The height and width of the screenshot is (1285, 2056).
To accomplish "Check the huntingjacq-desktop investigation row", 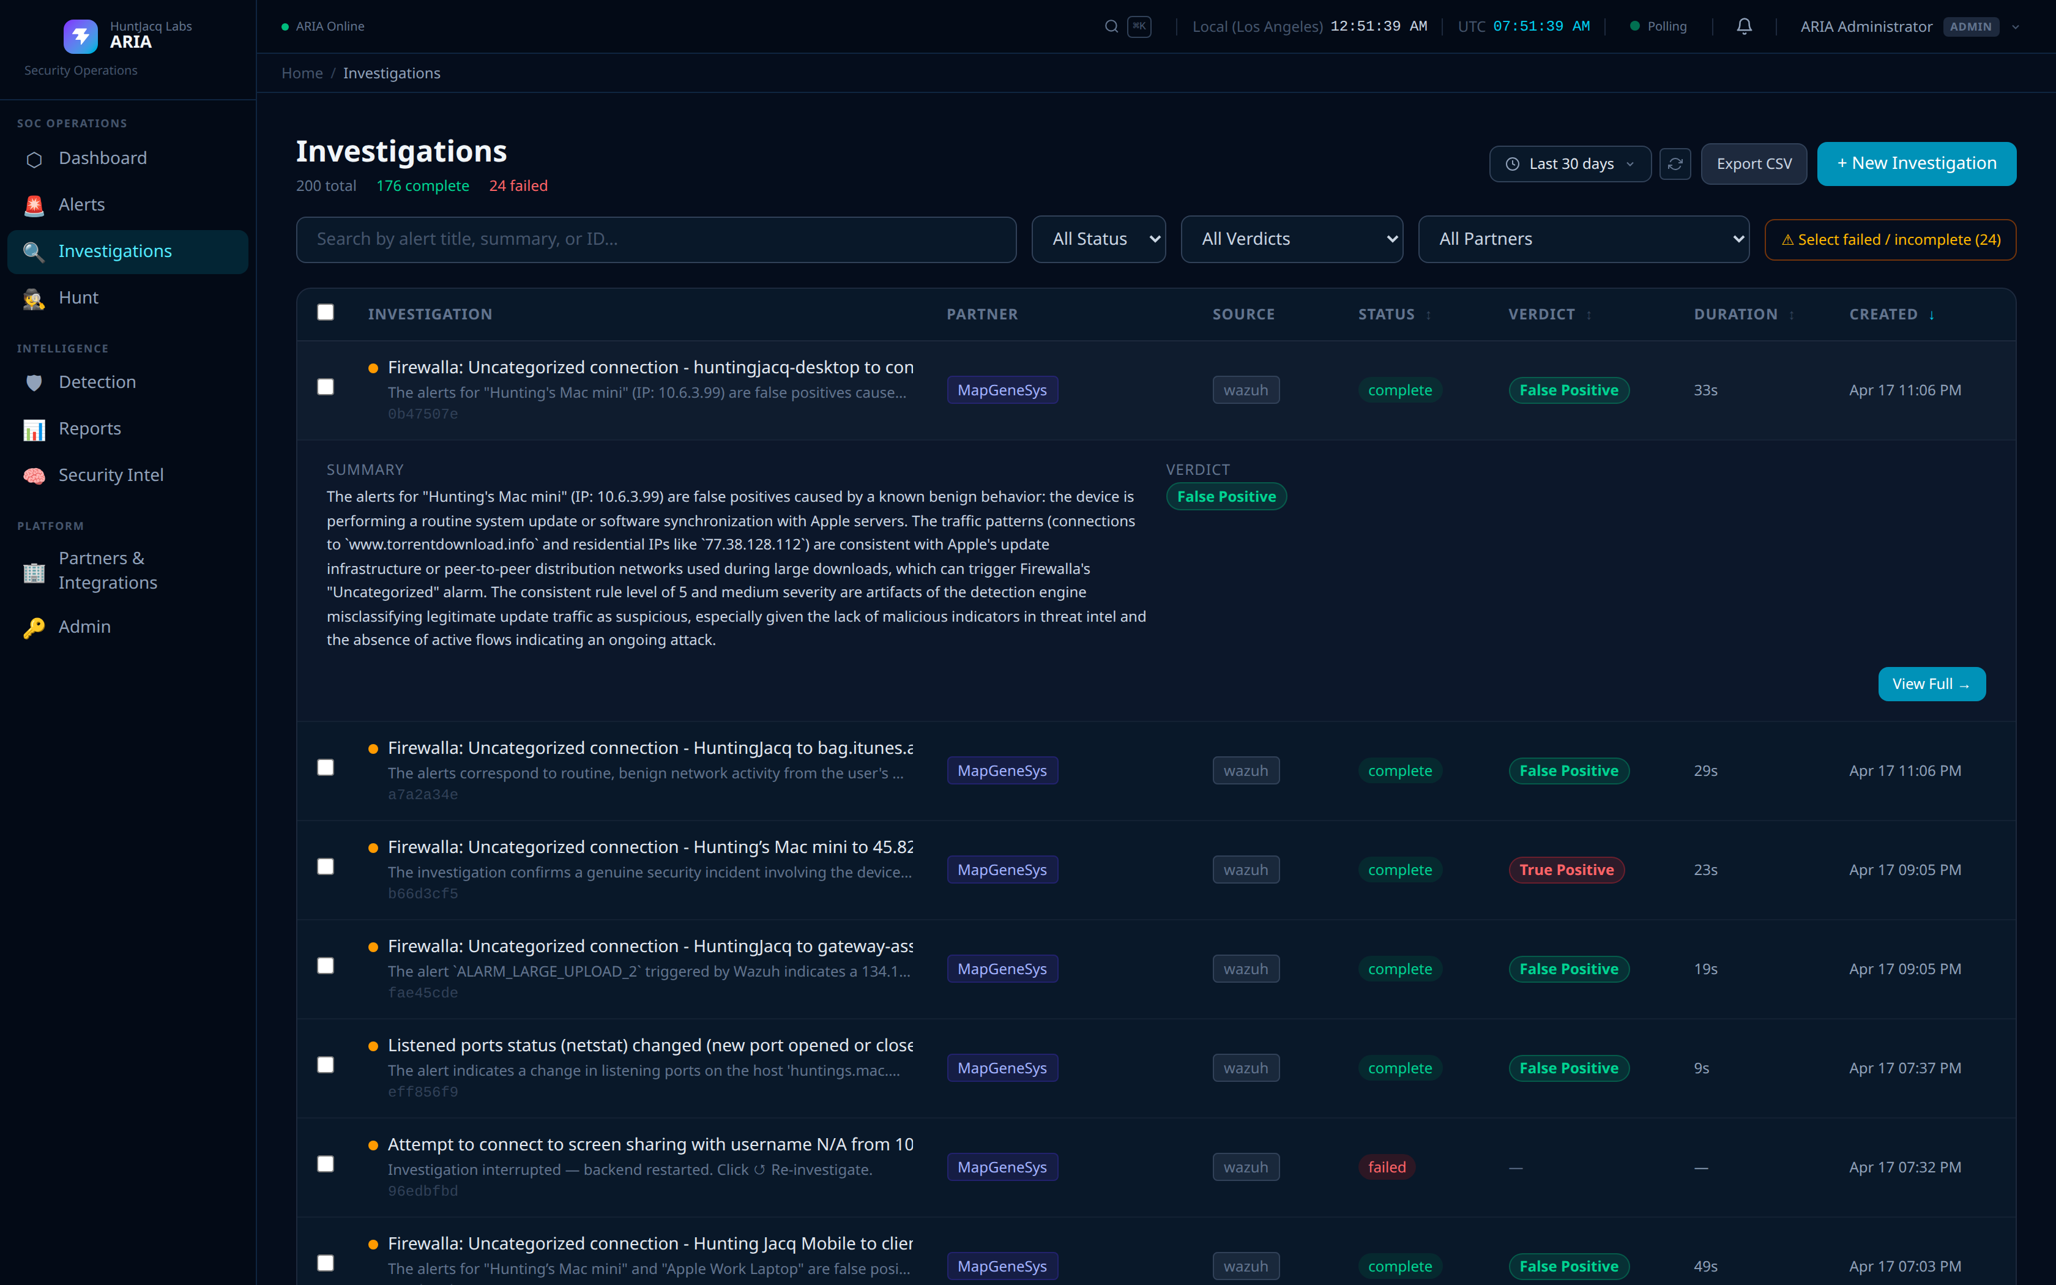I will [326, 387].
